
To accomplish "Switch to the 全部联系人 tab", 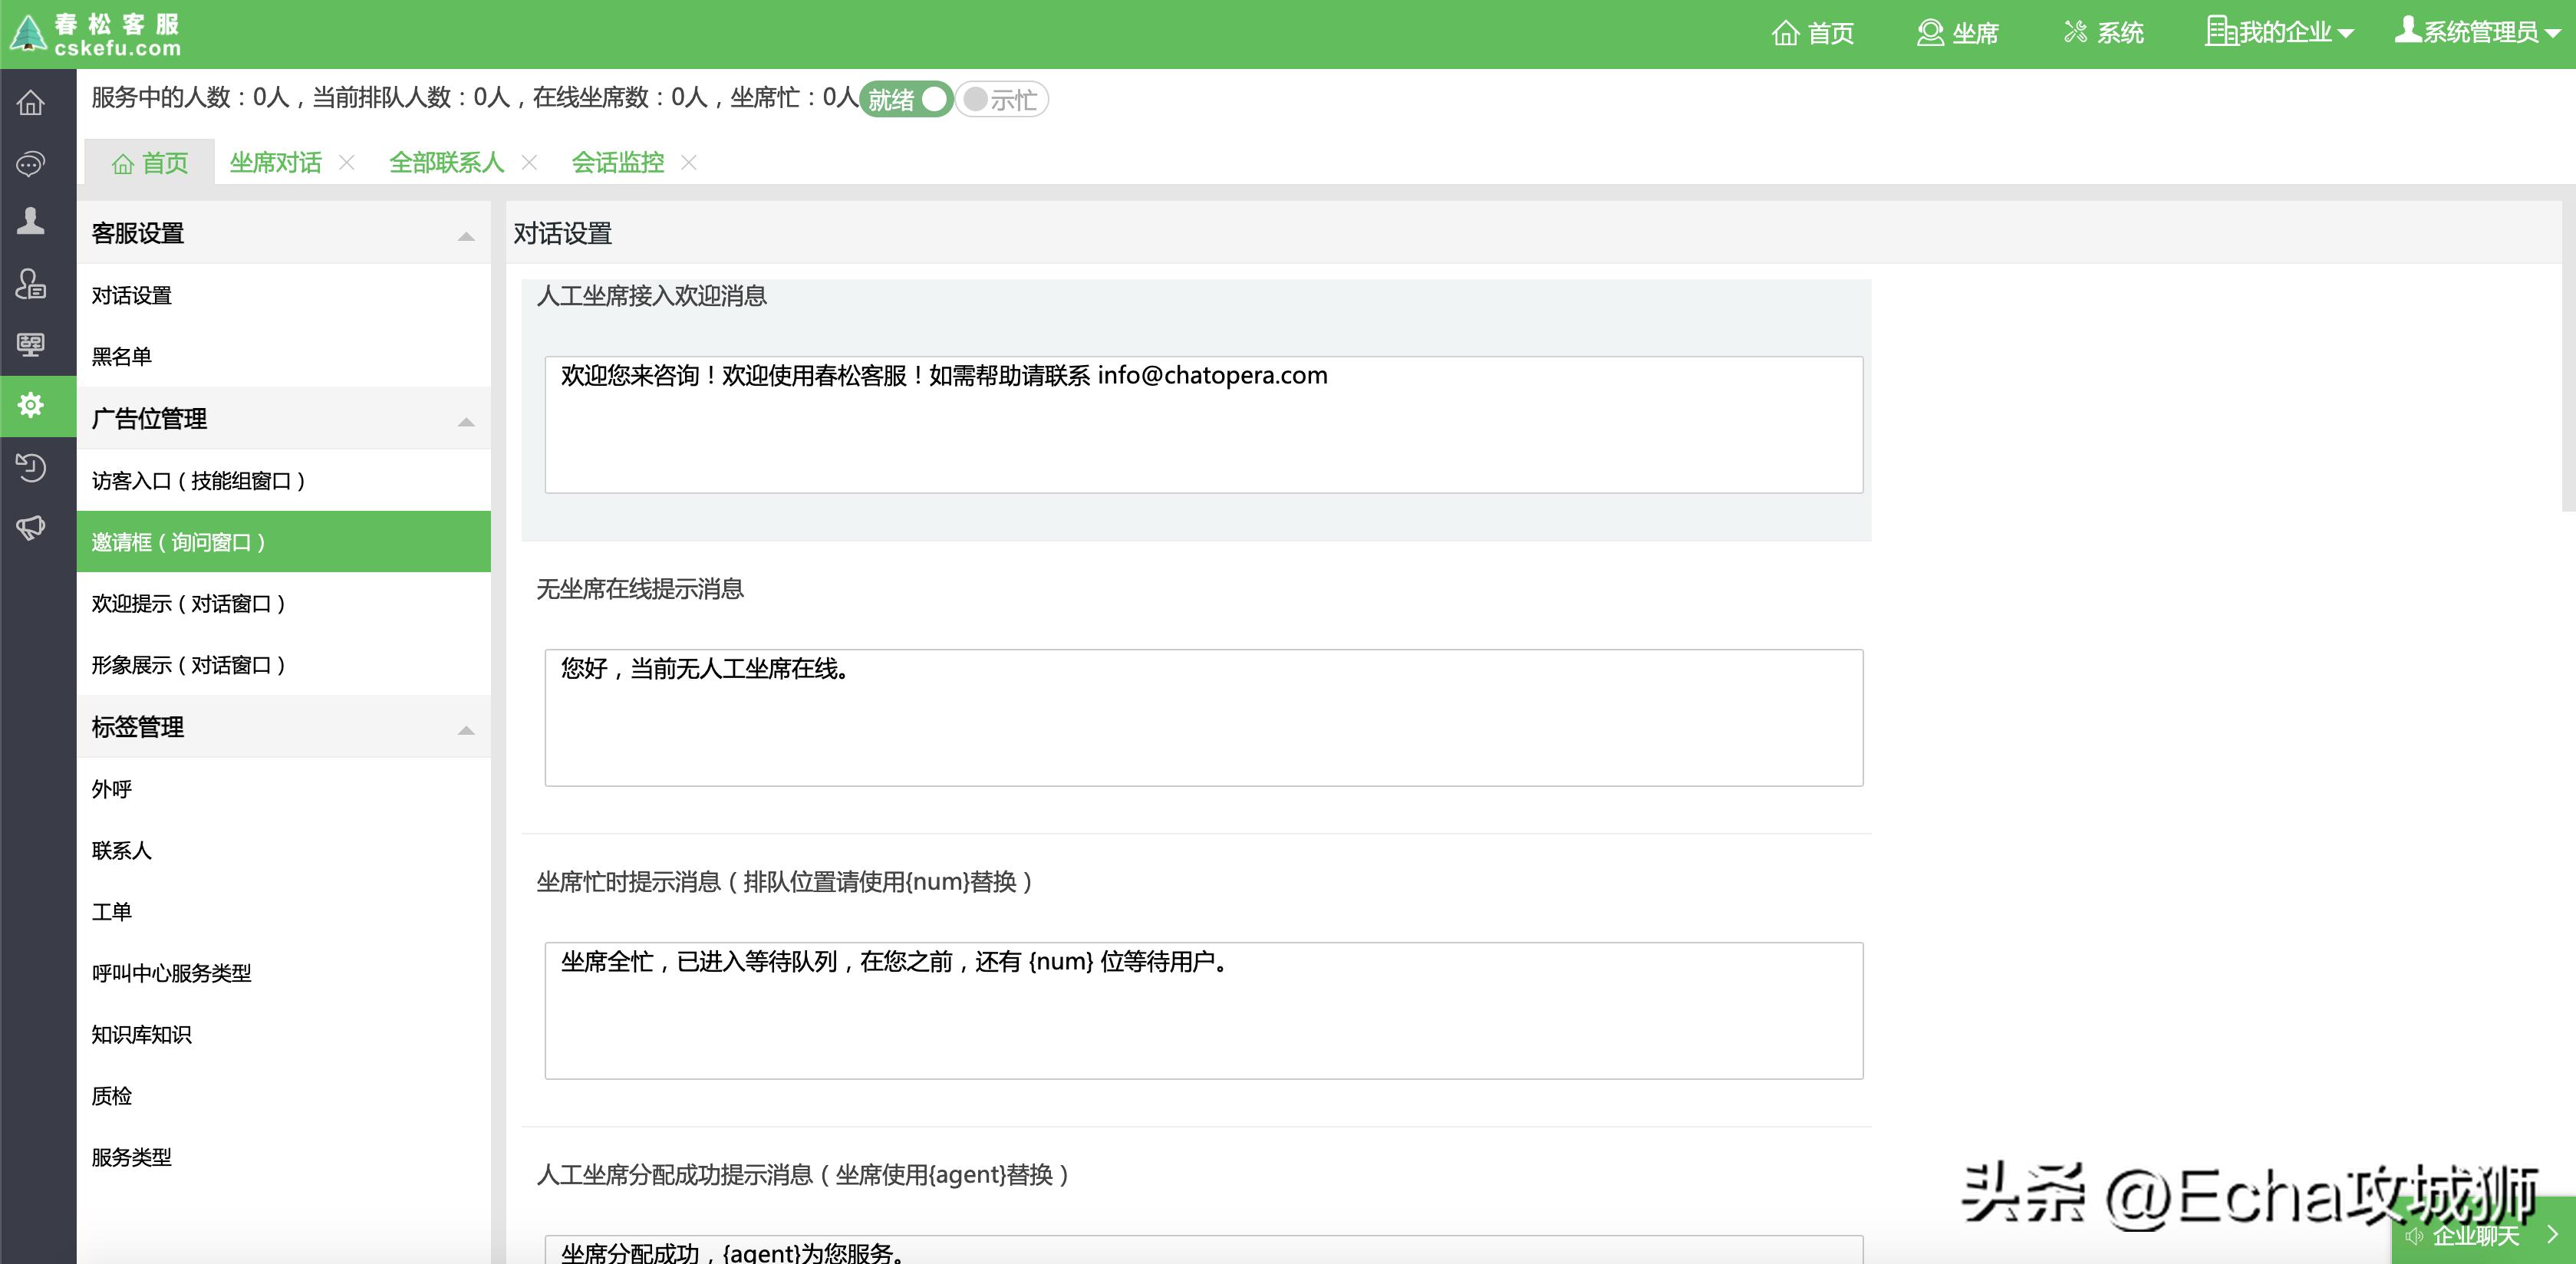I will click(x=446, y=162).
